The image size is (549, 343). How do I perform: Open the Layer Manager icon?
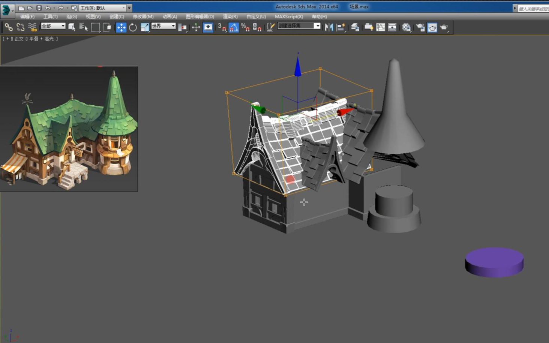355,27
